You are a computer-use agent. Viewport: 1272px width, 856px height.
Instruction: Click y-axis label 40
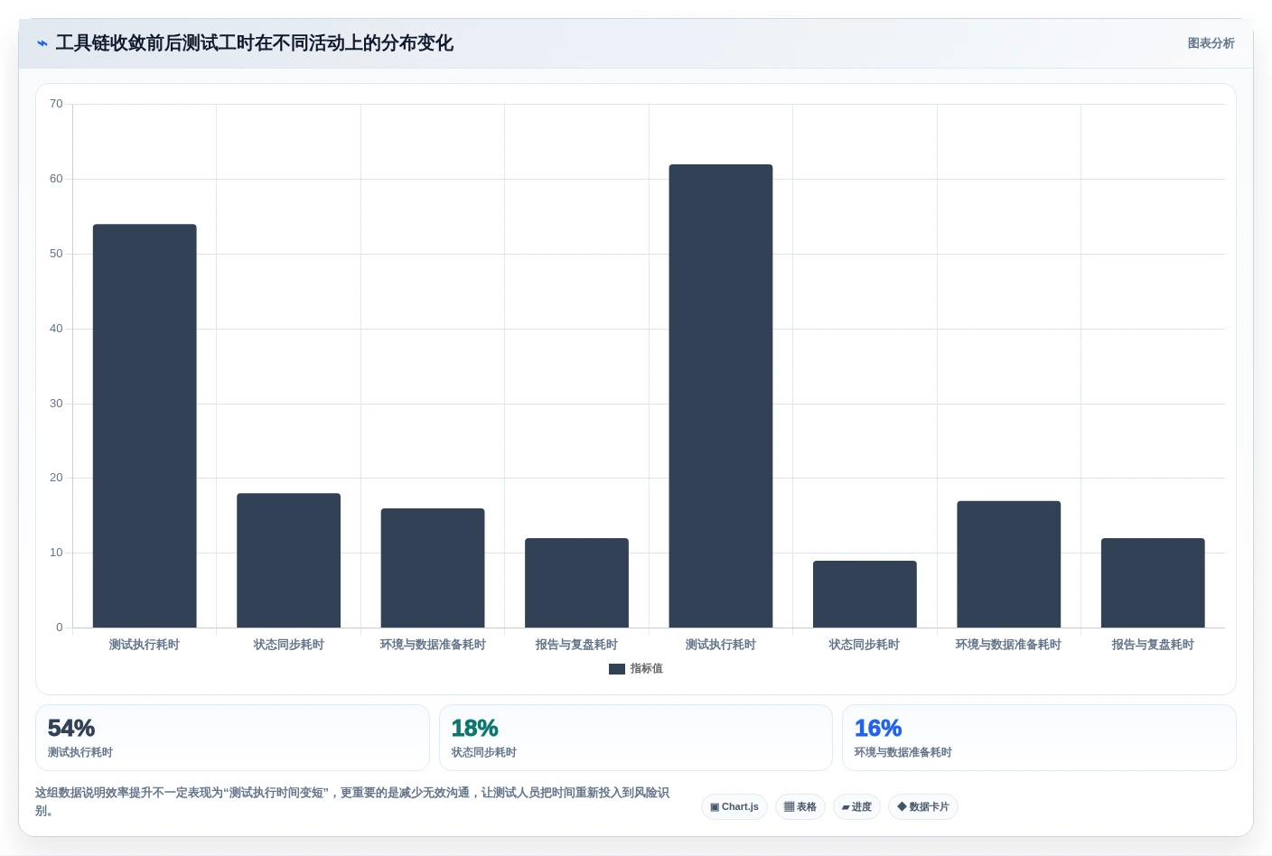56,329
